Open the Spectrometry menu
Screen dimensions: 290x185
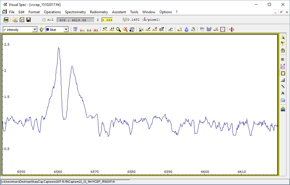point(75,12)
